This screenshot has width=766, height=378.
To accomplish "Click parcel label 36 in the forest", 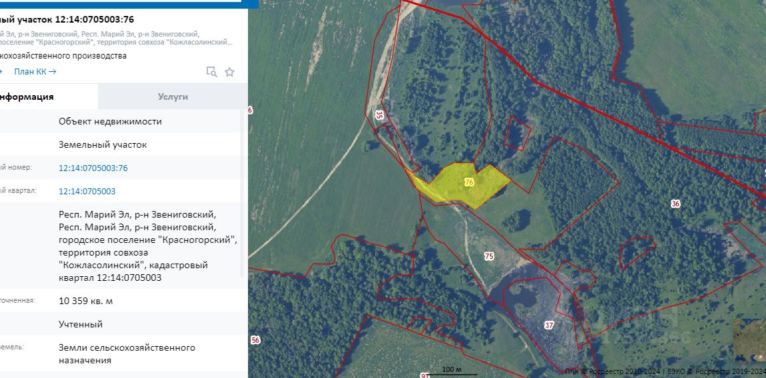I will coord(675,204).
